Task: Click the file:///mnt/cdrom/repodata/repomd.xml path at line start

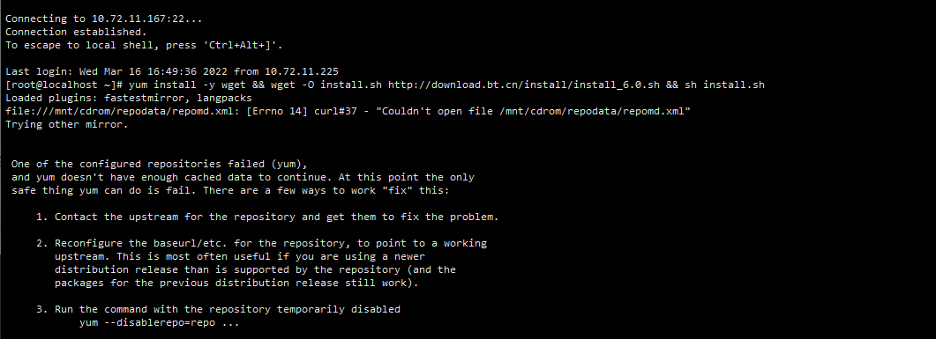Action: tap(123, 112)
